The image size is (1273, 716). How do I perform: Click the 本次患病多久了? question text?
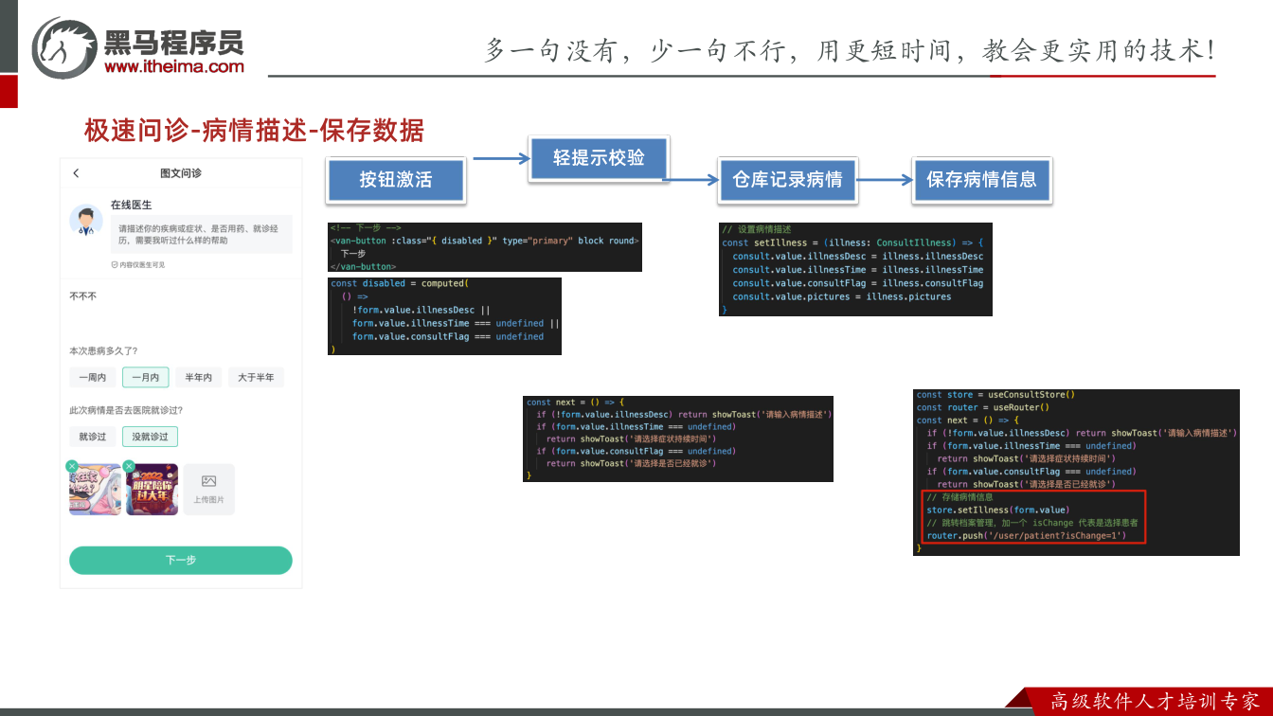(103, 351)
